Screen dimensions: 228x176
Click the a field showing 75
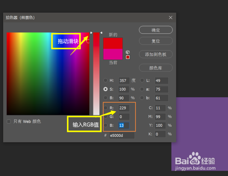pyautogui.click(x=161, y=89)
